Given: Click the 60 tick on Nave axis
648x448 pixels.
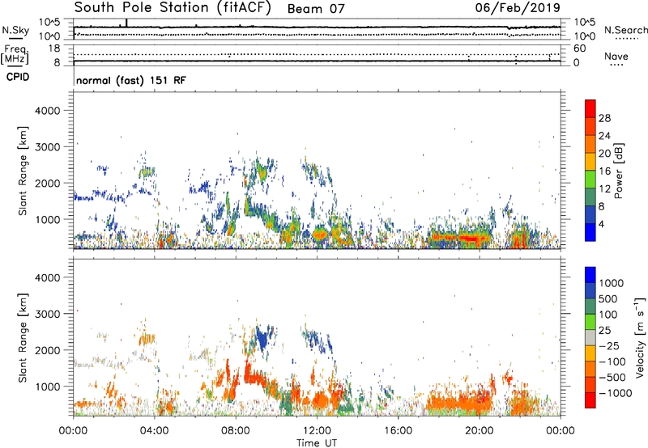Looking at the screenshot, I should tap(579, 49).
